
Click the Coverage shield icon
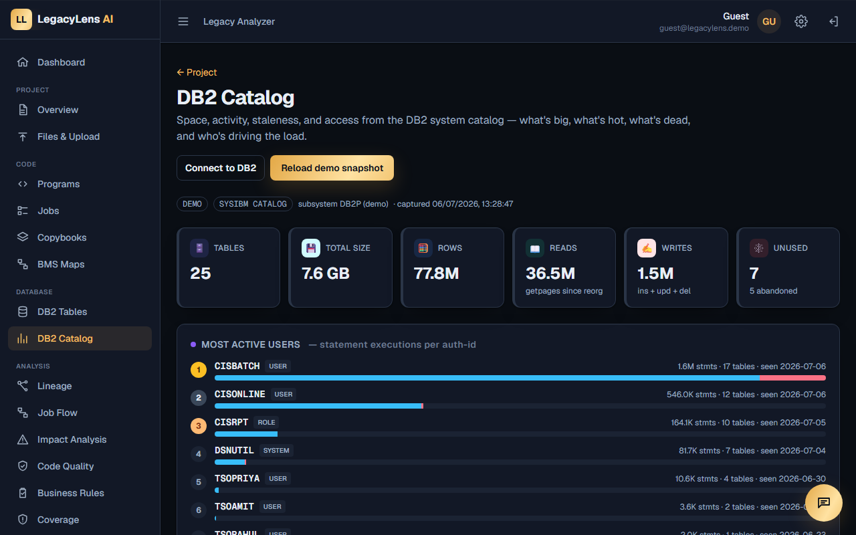coord(23,520)
